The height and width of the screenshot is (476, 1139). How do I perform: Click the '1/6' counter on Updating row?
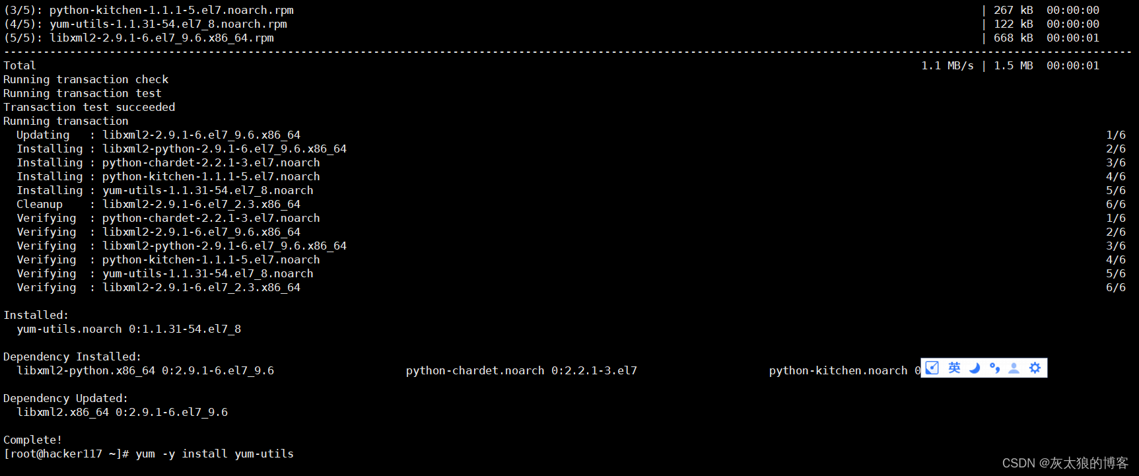(x=1116, y=135)
